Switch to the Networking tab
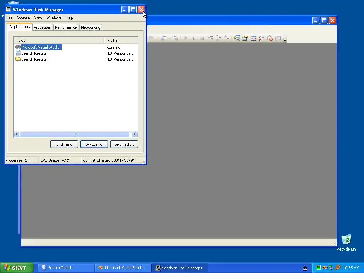This screenshot has height=273, width=364. [x=91, y=27]
